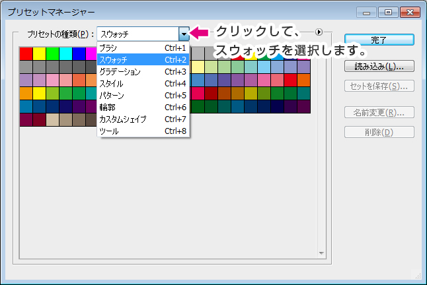Pick グラデーション from the dropdown list

pos(143,71)
